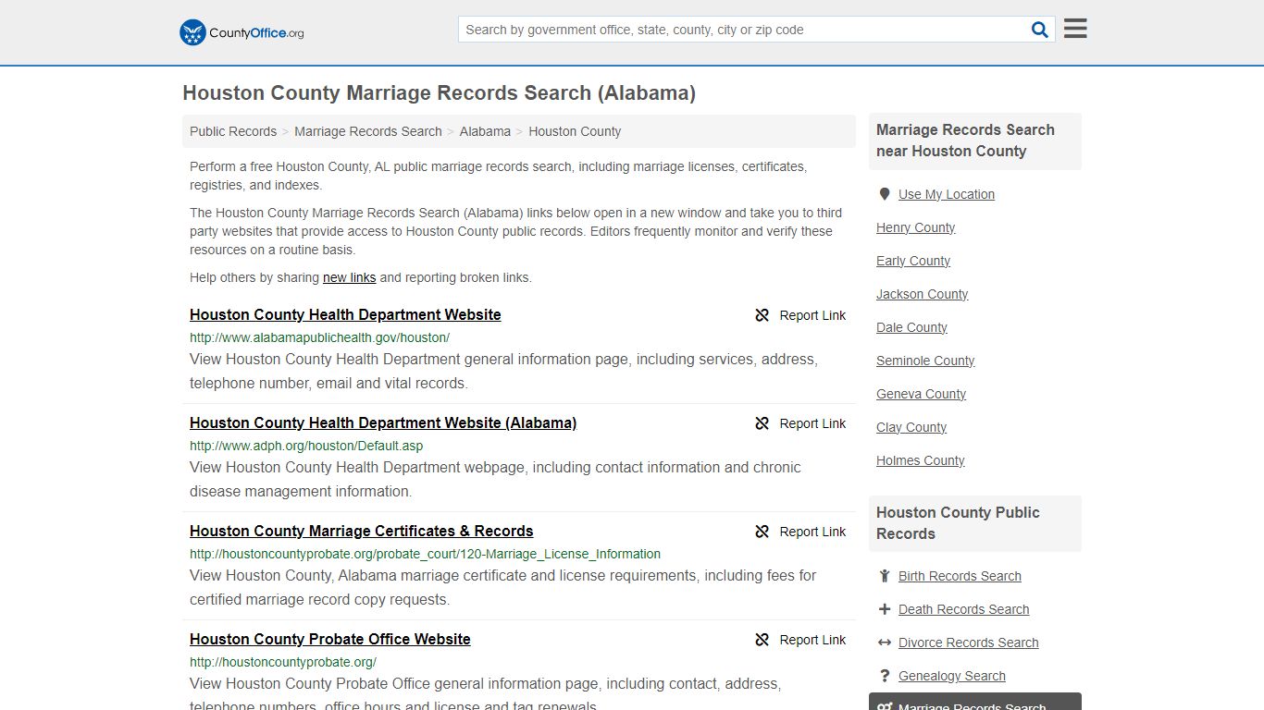The width and height of the screenshot is (1264, 710).
Task: Visit the Marriage_License_Information URL
Action: tap(425, 554)
